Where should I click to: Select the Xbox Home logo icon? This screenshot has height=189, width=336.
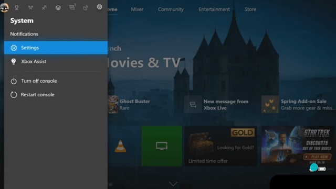[58, 8]
